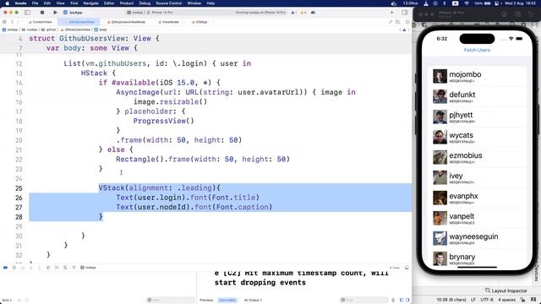Take a simulator screenshot via camera icon

pyautogui.click(x=518, y=14)
